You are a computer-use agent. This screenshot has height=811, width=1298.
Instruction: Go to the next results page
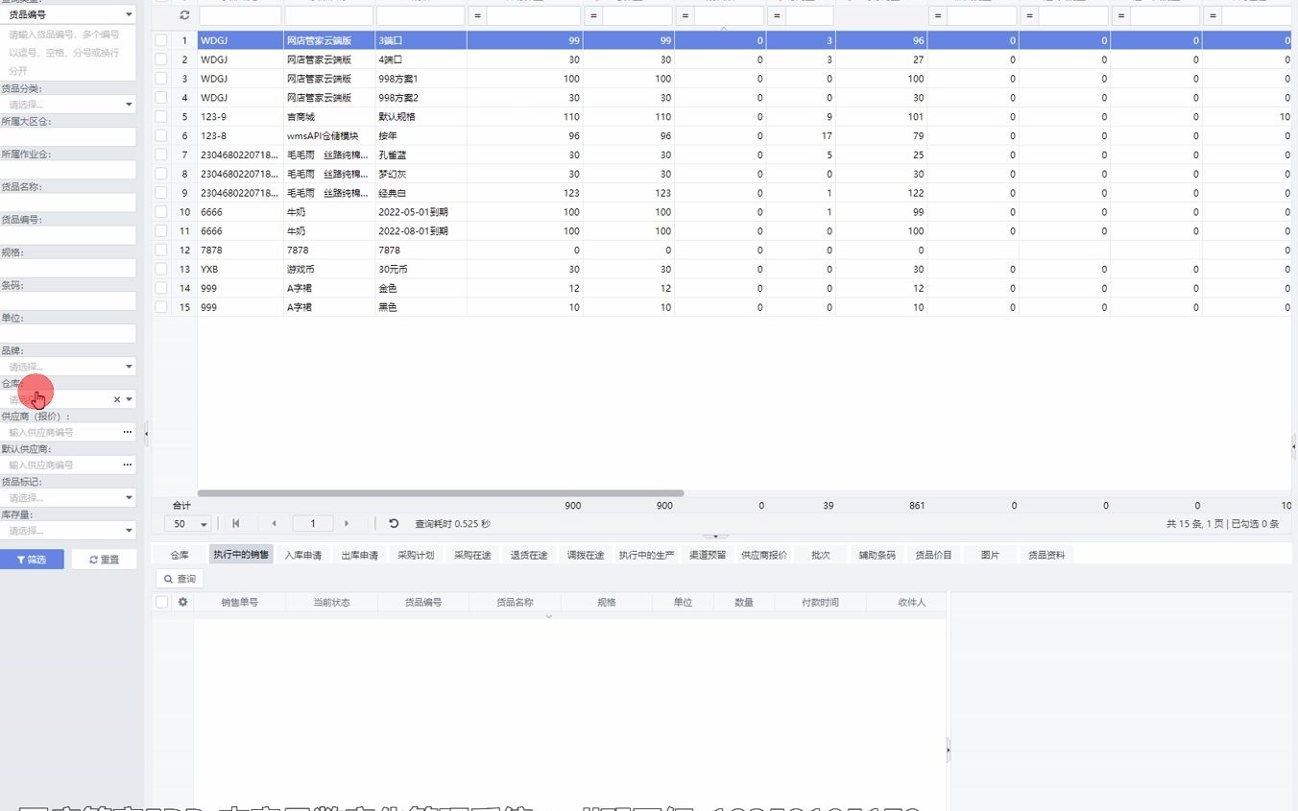point(347,523)
